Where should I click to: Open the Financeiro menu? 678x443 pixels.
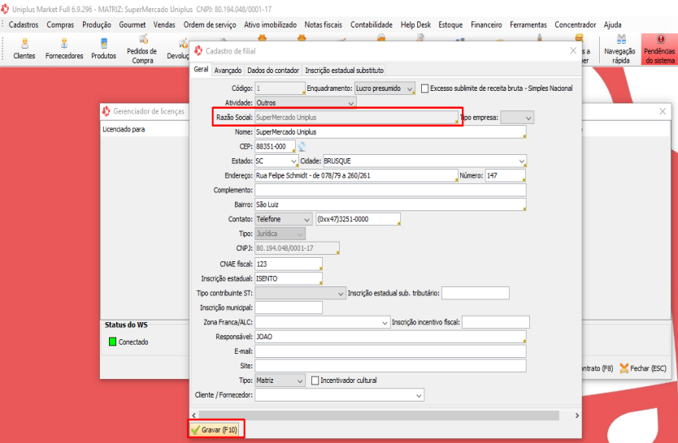click(486, 24)
